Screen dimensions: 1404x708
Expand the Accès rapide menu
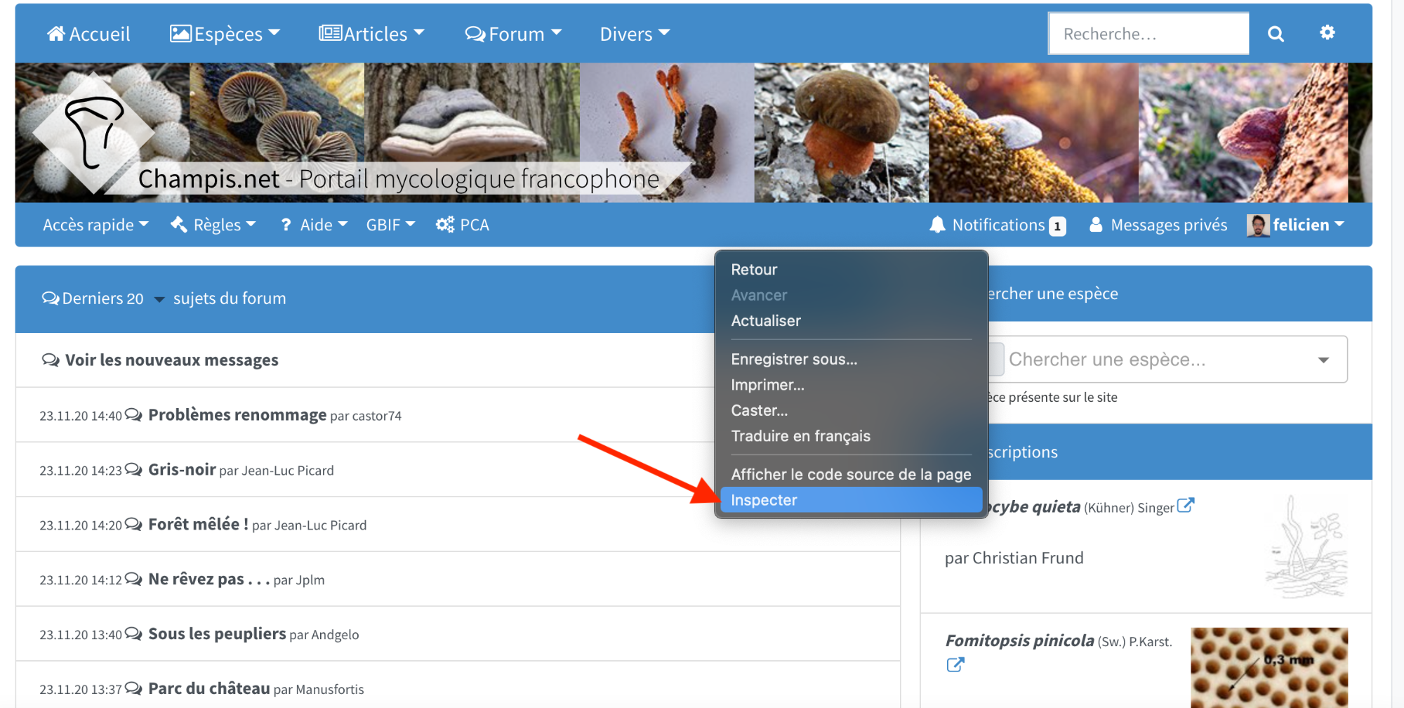click(x=95, y=225)
